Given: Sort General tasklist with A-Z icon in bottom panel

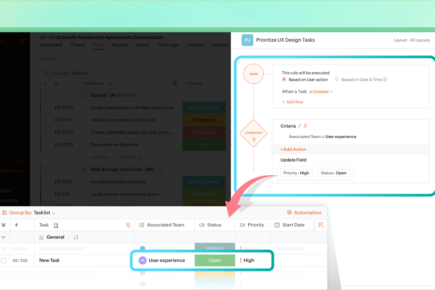Looking at the screenshot, I should (76, 237).
